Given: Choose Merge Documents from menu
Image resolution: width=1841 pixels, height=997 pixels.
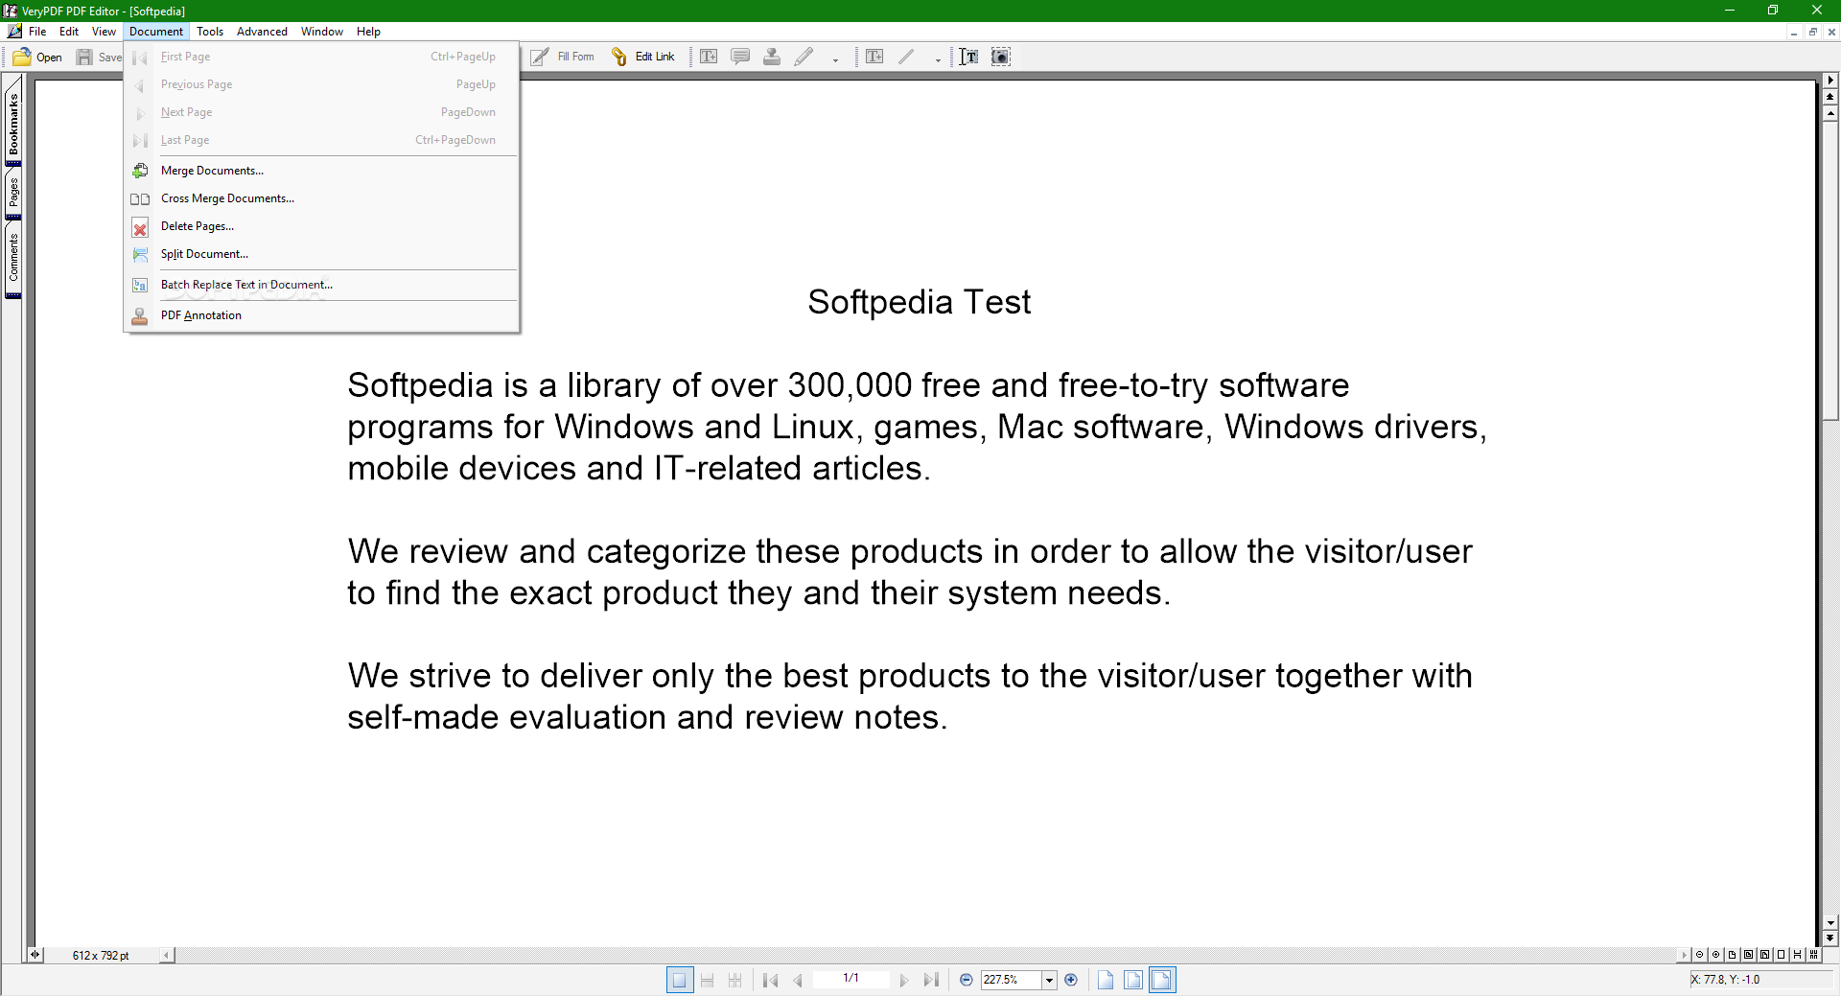Looking at the screenshot, I should [x=321, y=171].
